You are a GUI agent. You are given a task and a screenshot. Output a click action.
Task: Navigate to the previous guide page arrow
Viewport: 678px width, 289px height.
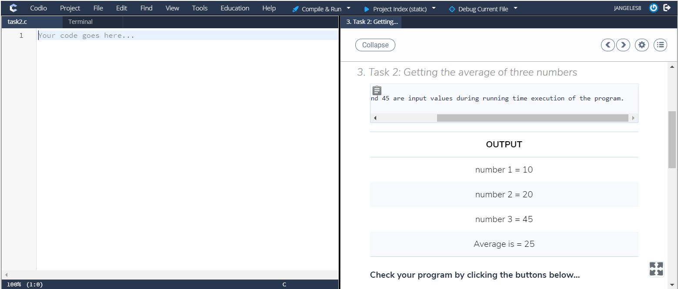pos(608,45)
